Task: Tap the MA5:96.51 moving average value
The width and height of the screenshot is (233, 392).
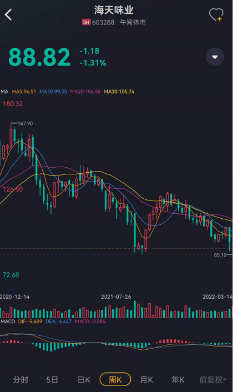Action: 24,92
